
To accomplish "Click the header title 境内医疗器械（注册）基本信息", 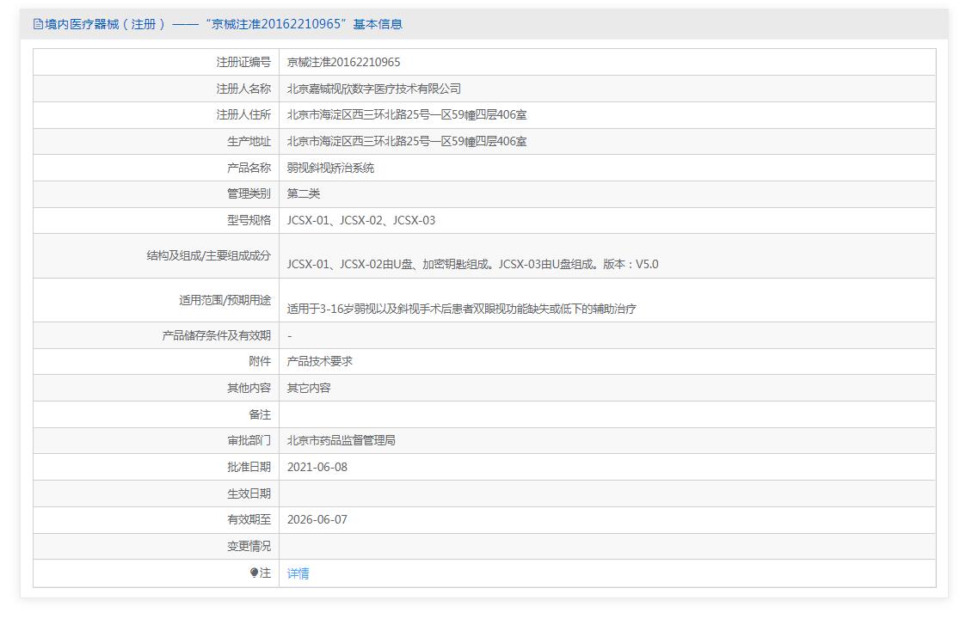I will pos(224,24).
